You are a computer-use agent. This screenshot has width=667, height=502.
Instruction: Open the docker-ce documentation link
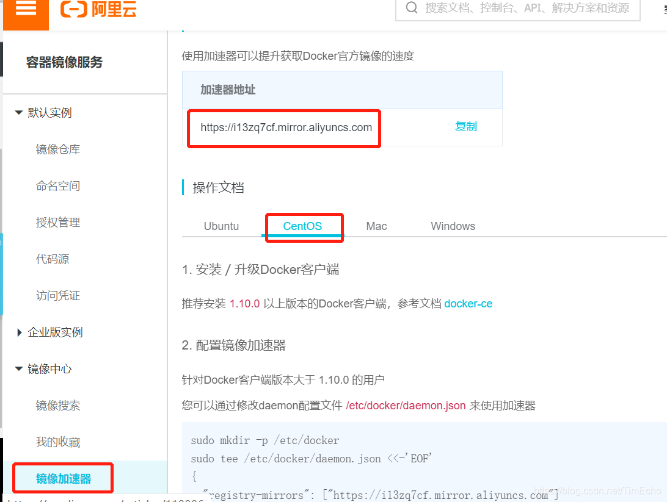click(468, 304)
